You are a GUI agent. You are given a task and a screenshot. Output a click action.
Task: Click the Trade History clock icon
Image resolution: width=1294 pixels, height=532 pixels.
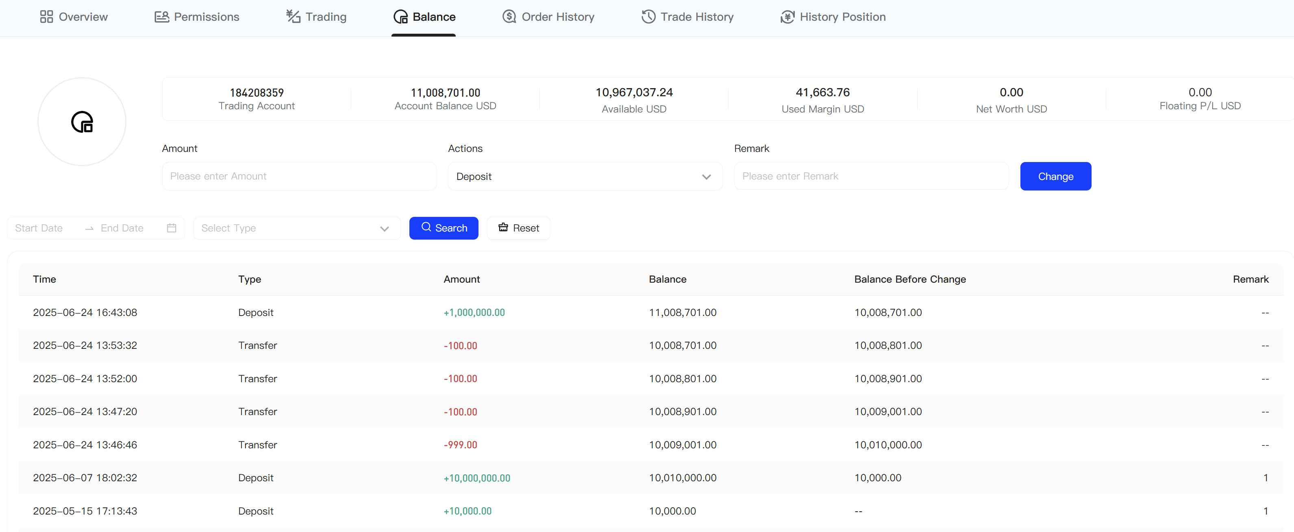point(648,17)
